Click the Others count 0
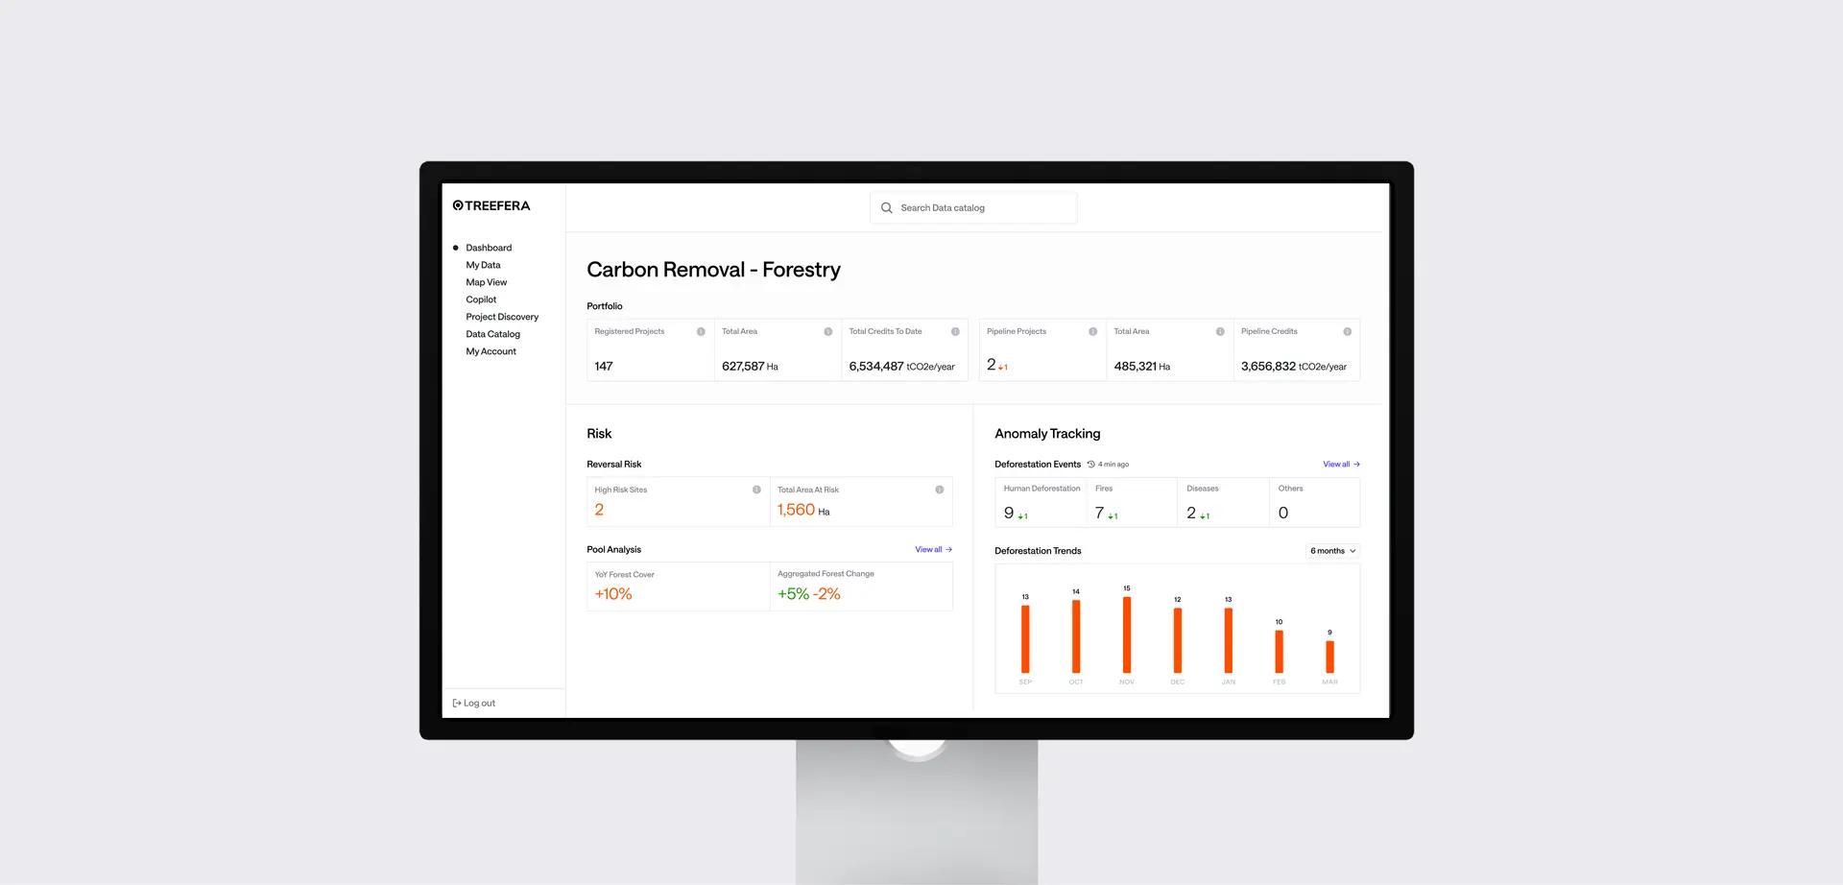This screenshot has width=1843, height=885. pos(1283,514)
